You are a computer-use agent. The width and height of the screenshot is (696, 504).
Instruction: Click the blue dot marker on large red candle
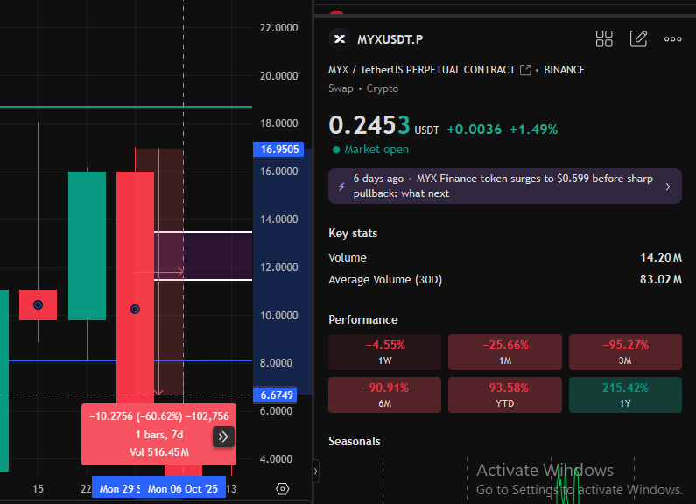[x=136, y=309]
